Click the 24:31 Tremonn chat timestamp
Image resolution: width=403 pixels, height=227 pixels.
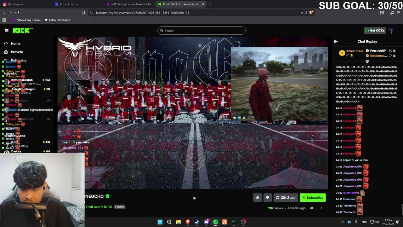pos(339,199)
